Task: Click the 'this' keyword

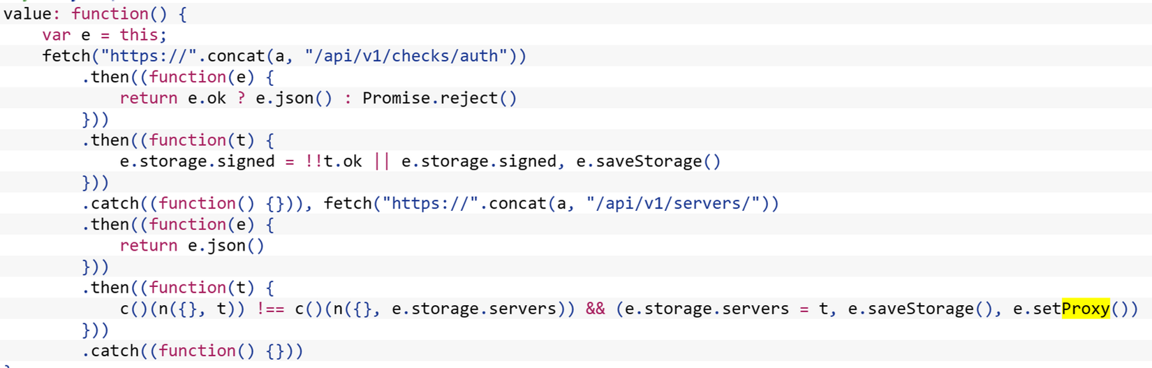Action: pyautogui.click(x=142, y=35)
